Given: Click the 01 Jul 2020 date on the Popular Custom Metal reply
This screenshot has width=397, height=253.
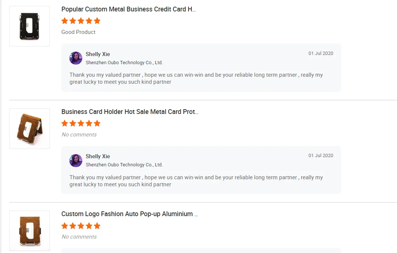Looking at the screenshot, I should tap(321, 53).
